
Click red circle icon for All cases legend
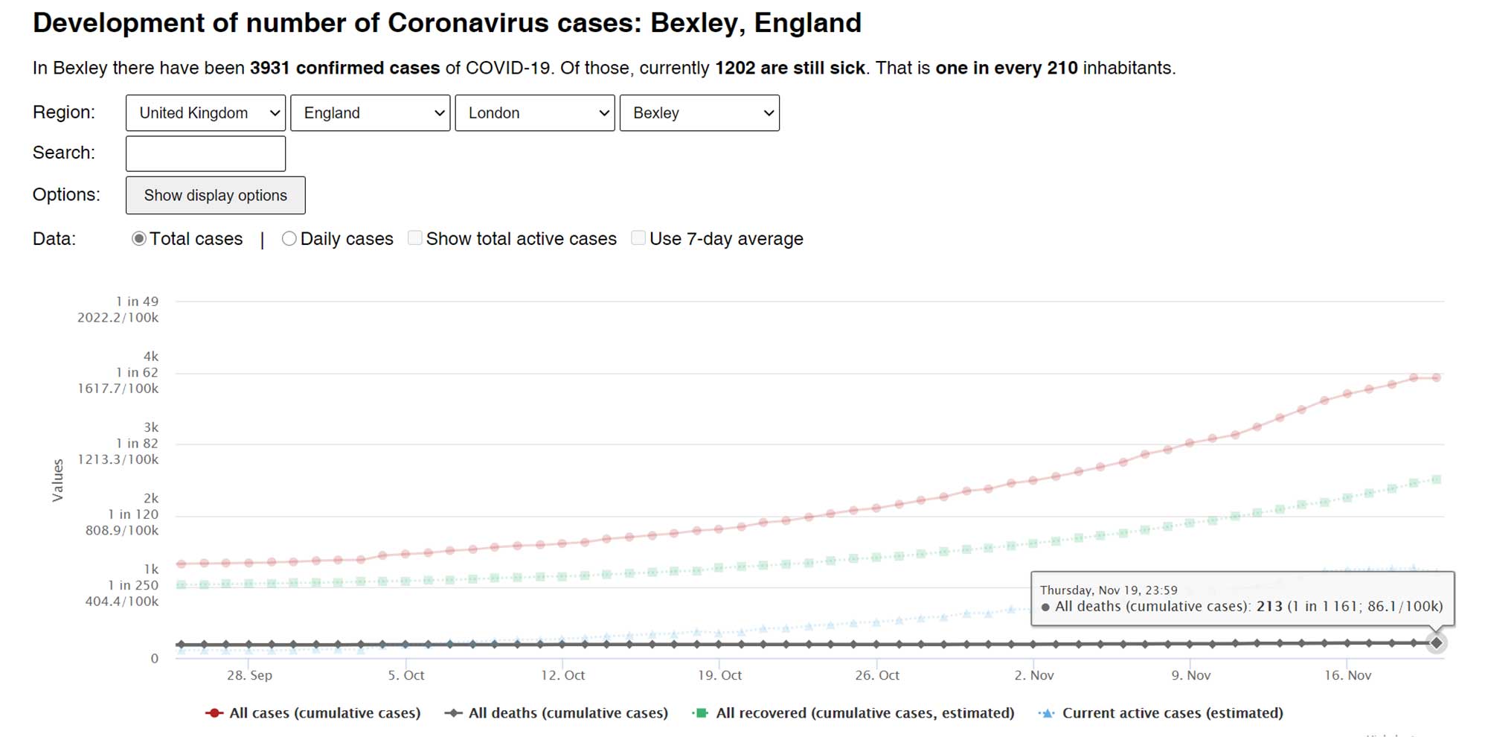point(214,713)
